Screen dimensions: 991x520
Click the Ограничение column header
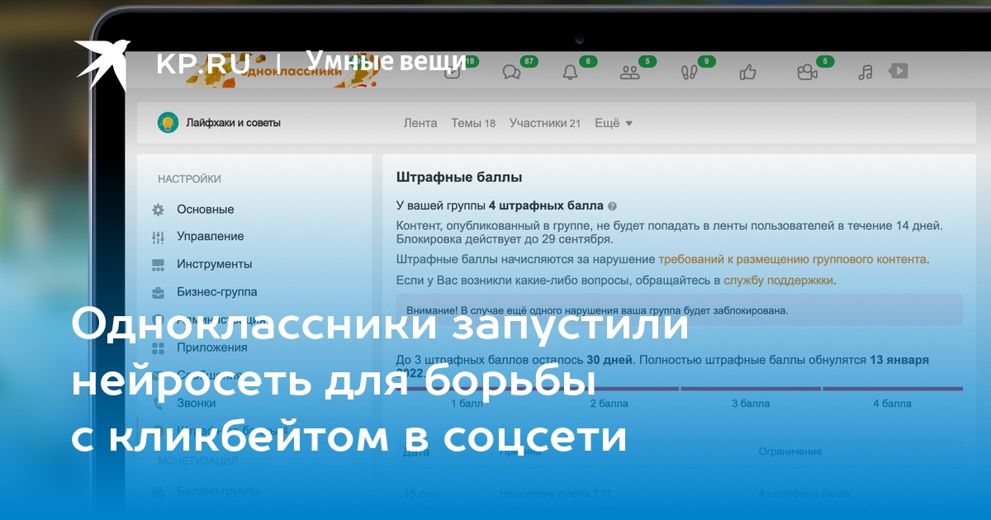(790, 451)
